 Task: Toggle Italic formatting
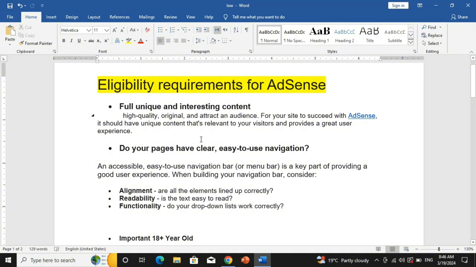[71, 41]
